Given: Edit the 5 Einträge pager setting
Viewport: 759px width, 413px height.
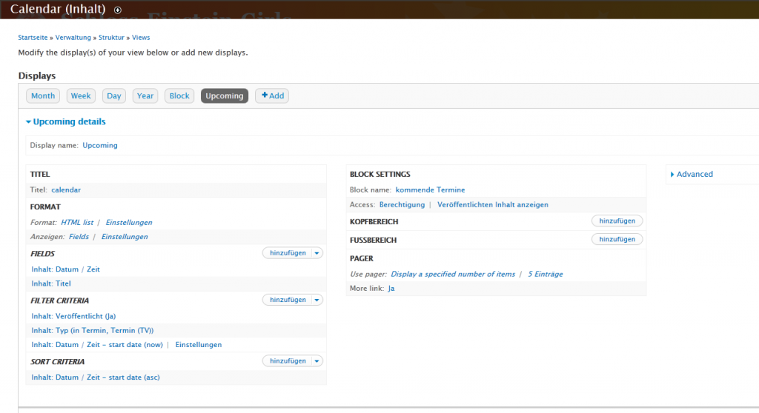Looking at the screenshot, I should click(545, 274).
